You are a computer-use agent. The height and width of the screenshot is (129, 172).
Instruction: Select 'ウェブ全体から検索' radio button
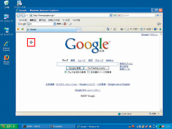(66, 72)
